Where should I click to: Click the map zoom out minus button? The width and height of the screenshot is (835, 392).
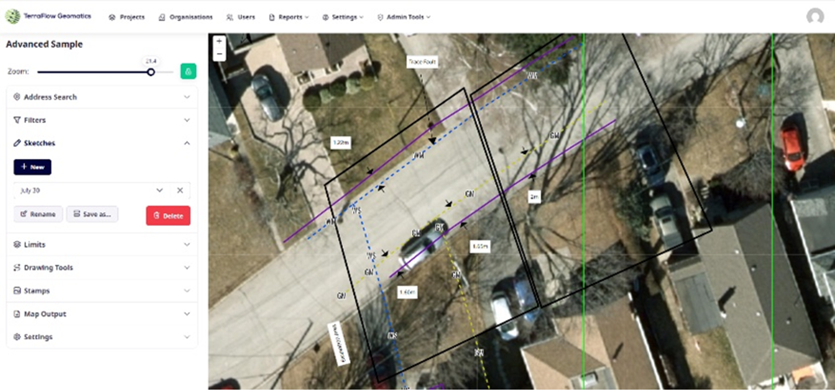click(220, 54)
